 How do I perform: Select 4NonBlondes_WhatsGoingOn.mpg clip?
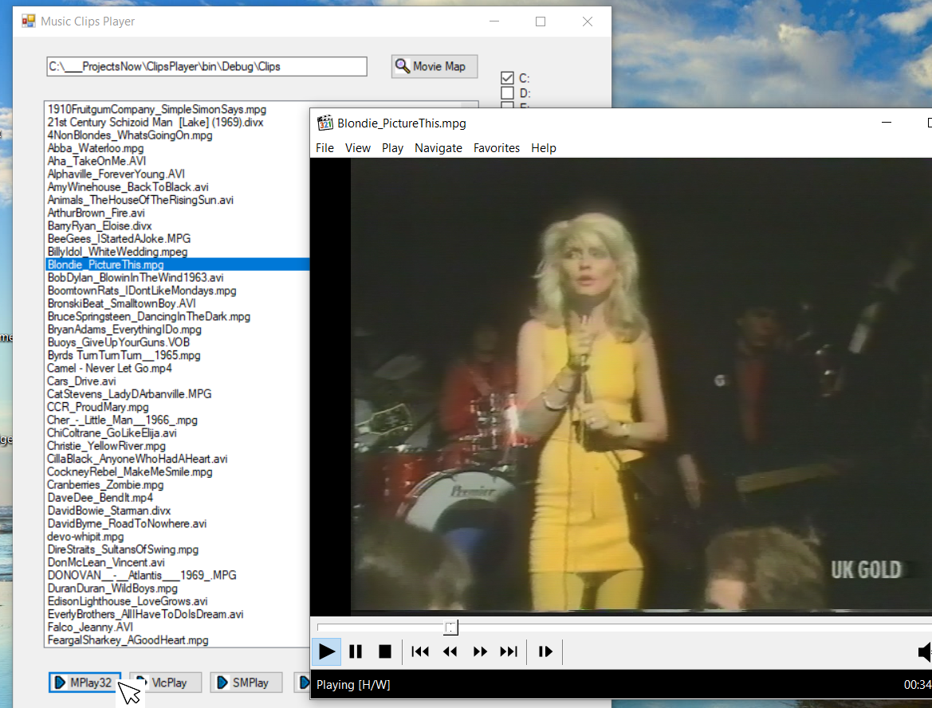pyautogui.click(x=130, y=135)
